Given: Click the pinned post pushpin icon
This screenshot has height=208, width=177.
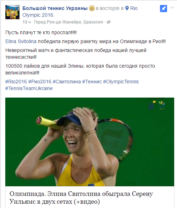Looking at the screenshot, I should coord(164,9).
